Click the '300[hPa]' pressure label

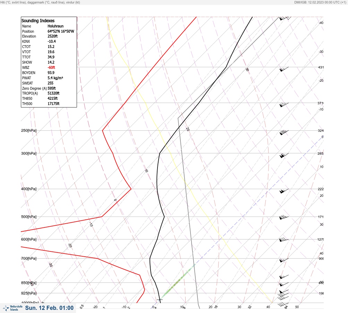(29, 153)
